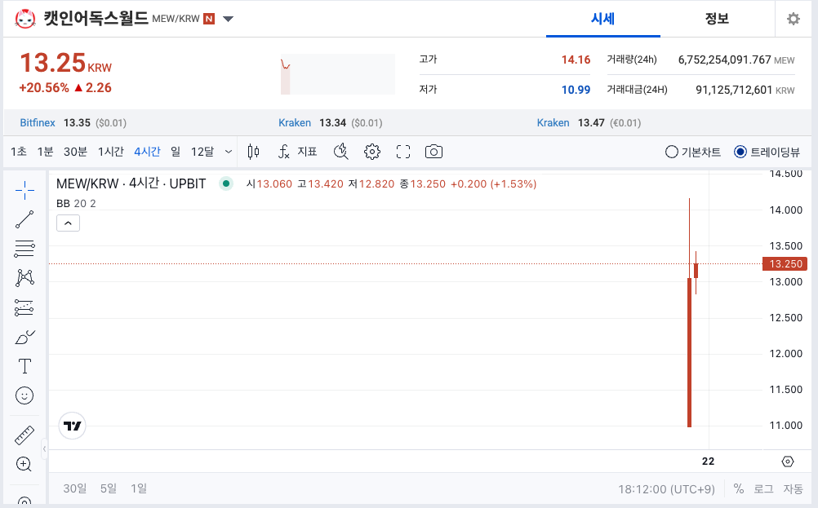Collapse the drawing toolbar side handle

click(44, 448)
